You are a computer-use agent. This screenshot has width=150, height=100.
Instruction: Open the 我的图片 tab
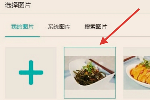click(22, 27)
